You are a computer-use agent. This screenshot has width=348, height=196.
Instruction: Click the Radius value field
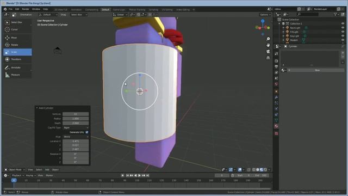point(76,119)
